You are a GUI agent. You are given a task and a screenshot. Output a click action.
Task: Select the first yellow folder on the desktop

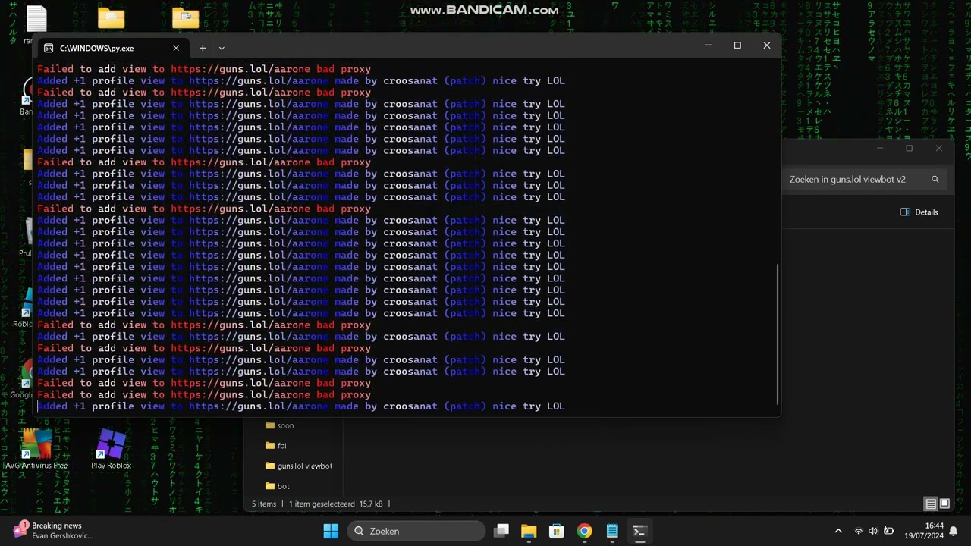[x=111, y=18]
